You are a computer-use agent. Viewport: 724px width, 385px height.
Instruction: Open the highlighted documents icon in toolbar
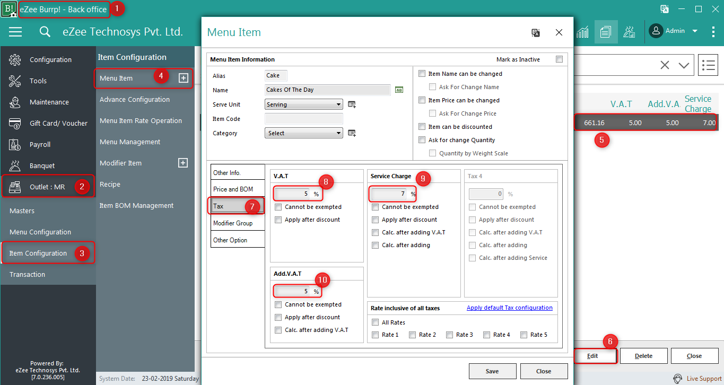[606, 32]
